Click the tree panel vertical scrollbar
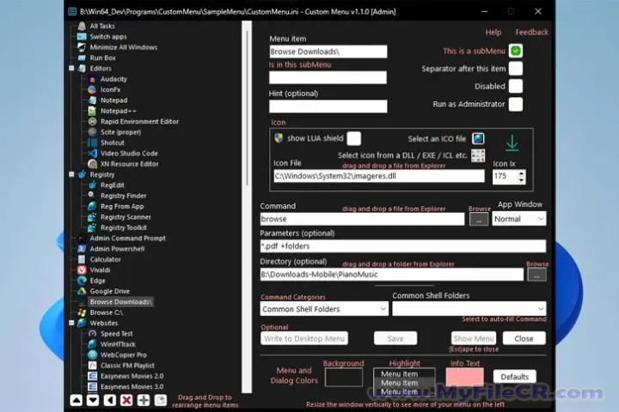This screenshot has height=412, width=619. [247, 207]
